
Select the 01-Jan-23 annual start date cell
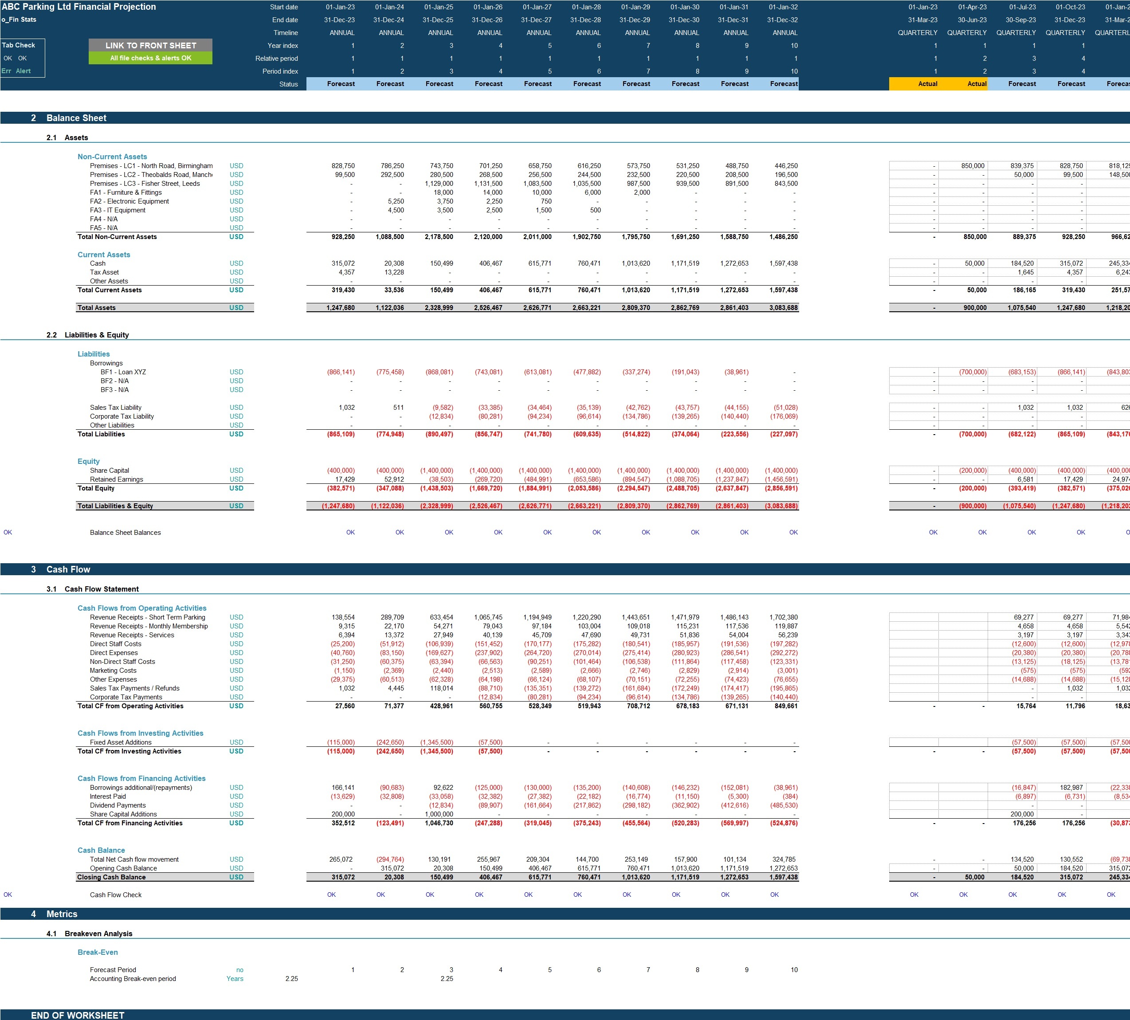pos(340,7)
